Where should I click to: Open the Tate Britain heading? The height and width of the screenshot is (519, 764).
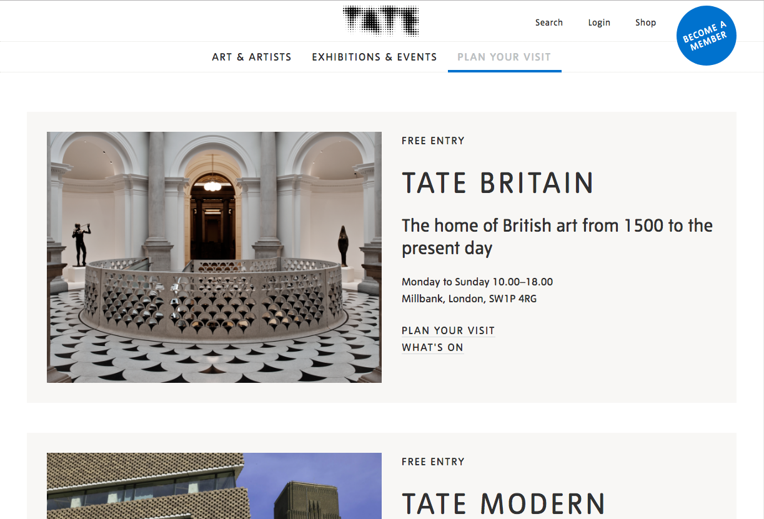497,184
